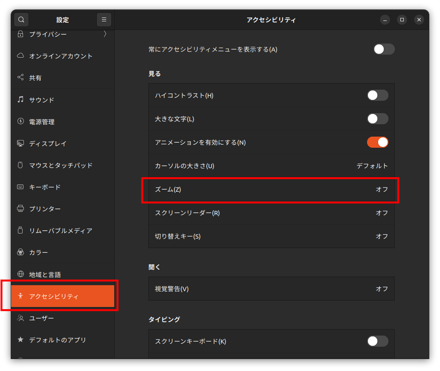Click the globe icon beside 地域と言語

(20, 274)
